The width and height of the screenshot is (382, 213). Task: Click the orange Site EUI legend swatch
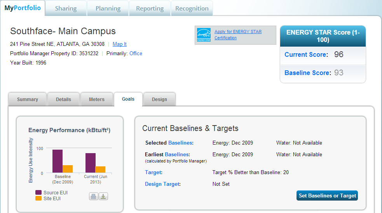(38, 198)
